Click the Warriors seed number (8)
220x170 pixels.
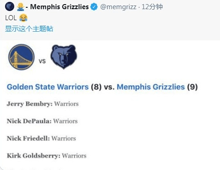[96, 87]
